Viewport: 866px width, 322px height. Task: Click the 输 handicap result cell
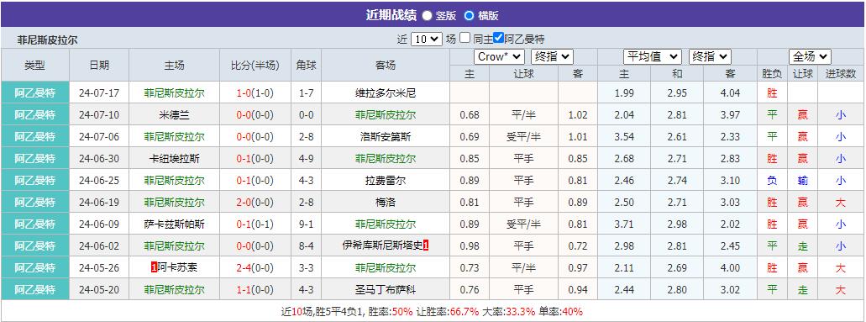[802, 181]
